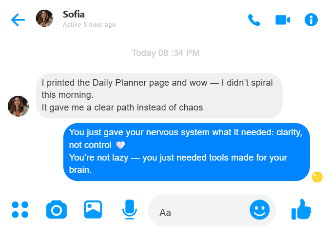
Task: Record a voice message with microphone
Action: pos(129,210)
